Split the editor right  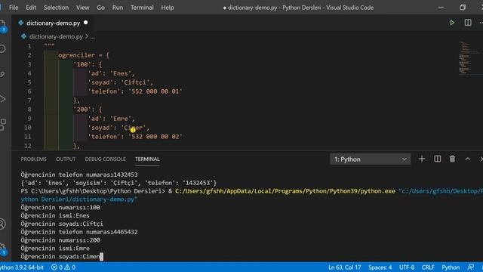point(468,23)
